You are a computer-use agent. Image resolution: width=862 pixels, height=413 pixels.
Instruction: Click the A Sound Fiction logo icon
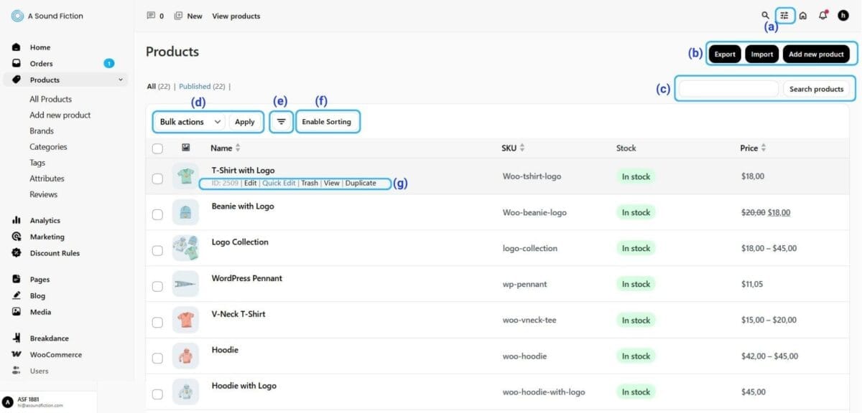click(17, 16)
